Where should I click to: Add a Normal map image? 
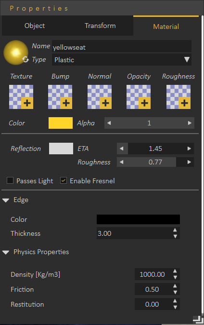click(x=100, y=97)
